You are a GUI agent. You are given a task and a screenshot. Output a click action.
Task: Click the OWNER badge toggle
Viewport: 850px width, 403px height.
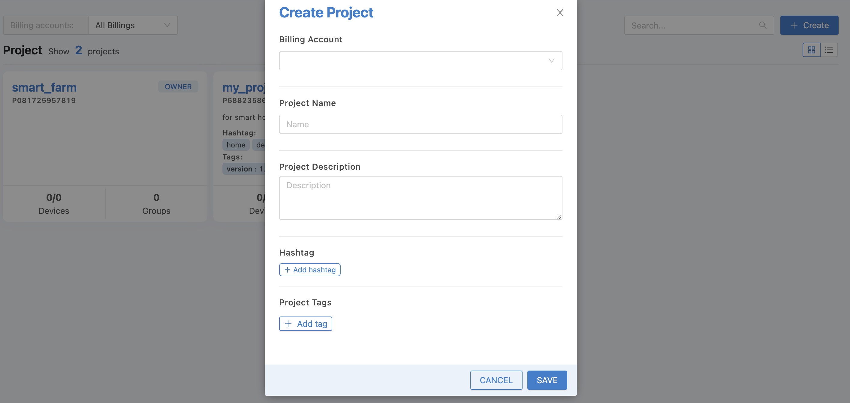pyautogui.click(x=178, y=86)
